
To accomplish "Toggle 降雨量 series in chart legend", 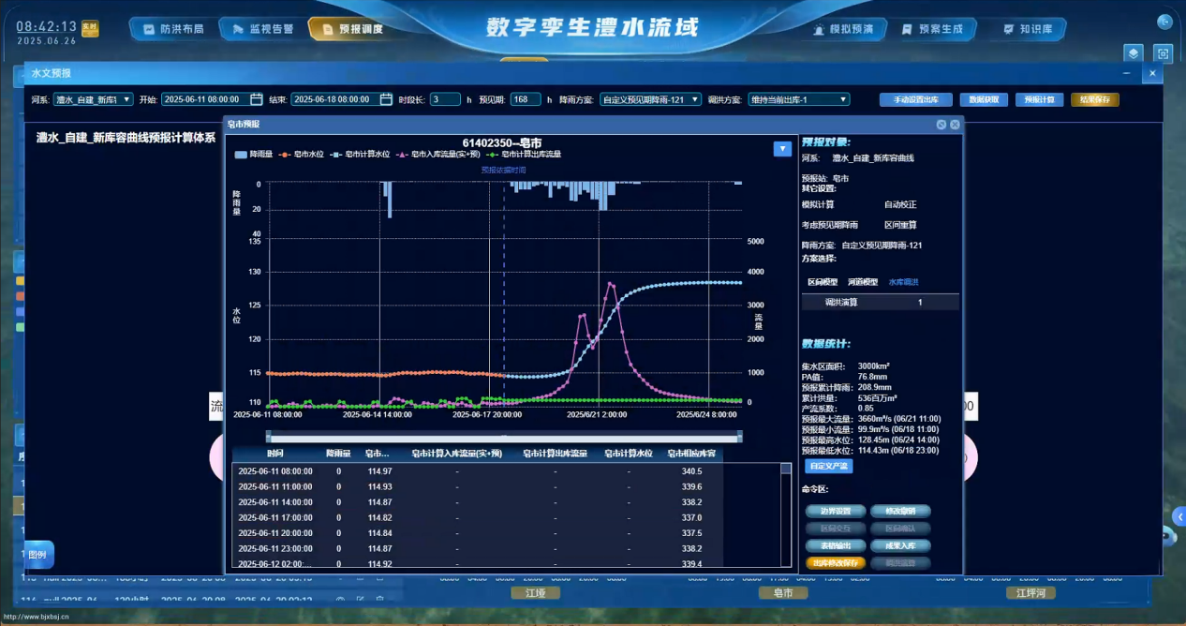I will (255, 154).
